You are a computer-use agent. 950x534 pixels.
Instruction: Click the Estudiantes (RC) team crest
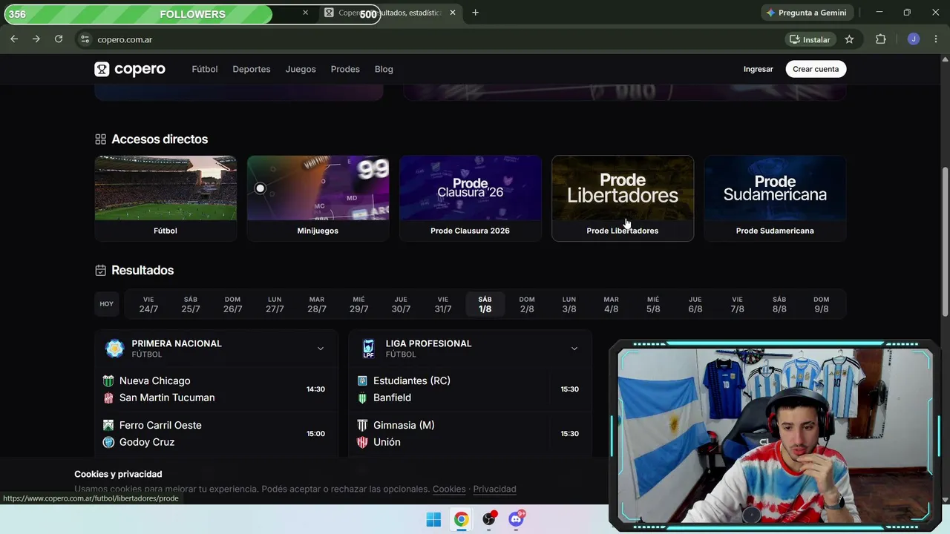tap(362, 381)
